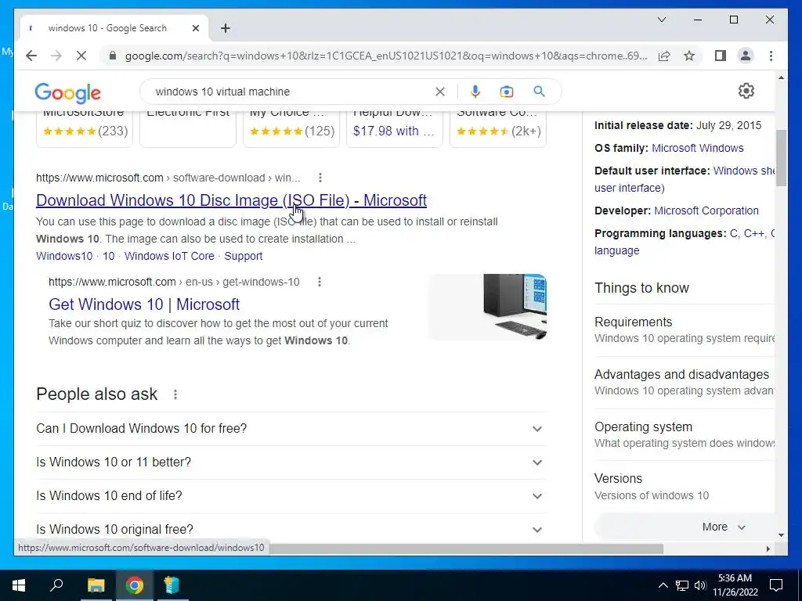Bookmark this page with the star
The width and height of the screenshot is (802, 601).
[689, 56]
